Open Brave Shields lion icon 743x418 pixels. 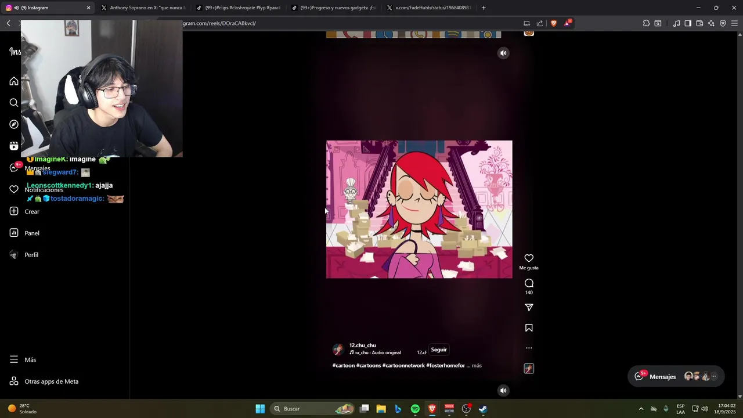click(x=553, y=23)
